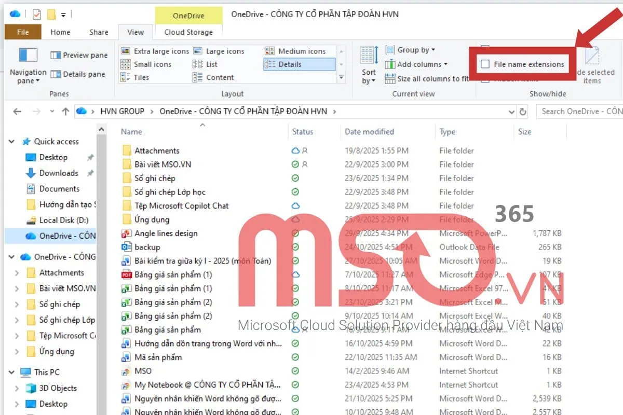Click the Details pane button
This screenshot has height=415, width=623.
78,74
